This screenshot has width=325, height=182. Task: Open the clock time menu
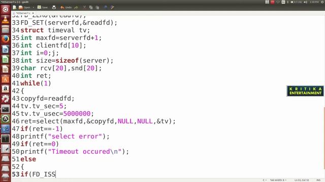tap(314, 2)
